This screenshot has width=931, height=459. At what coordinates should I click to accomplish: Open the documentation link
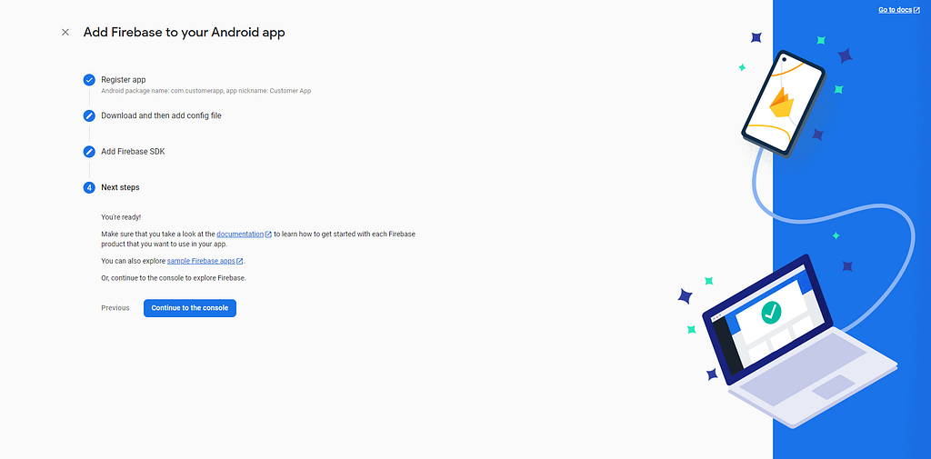pos(240,234)
